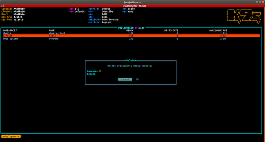Screen dimensions: 265x142
Task: Click the UP-TO-DATE column header
Action: tap(171, 31)
